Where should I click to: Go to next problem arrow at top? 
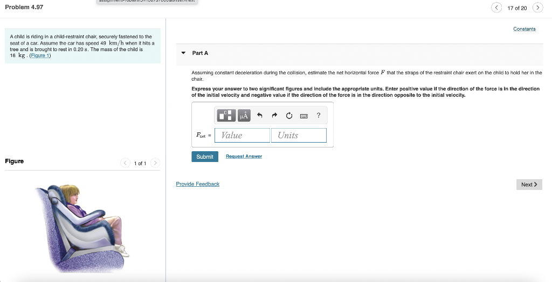pos(537,8)
